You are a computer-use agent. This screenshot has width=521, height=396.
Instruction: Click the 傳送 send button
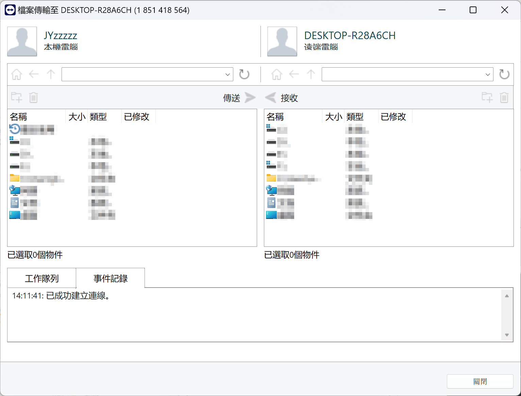click(x=239, y=98)
